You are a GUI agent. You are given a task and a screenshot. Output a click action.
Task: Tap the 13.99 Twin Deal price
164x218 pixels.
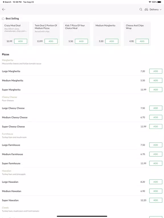[40, 41]
